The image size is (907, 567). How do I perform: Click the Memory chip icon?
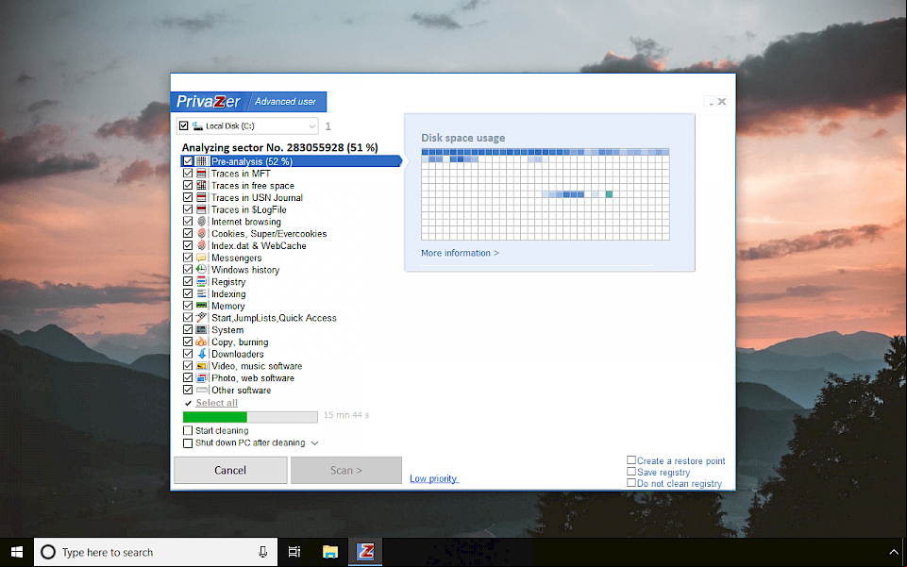point(201,306)
